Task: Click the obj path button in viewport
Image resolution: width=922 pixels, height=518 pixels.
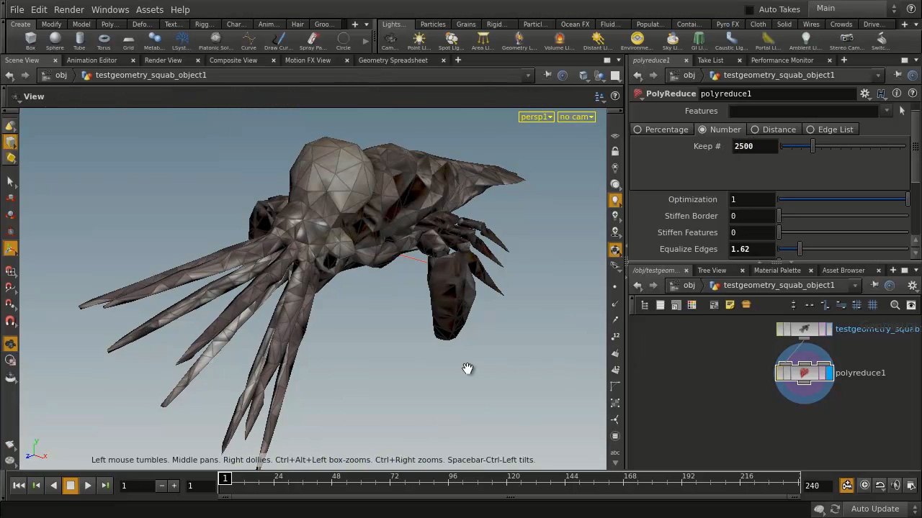Action: tap(55, 76)
